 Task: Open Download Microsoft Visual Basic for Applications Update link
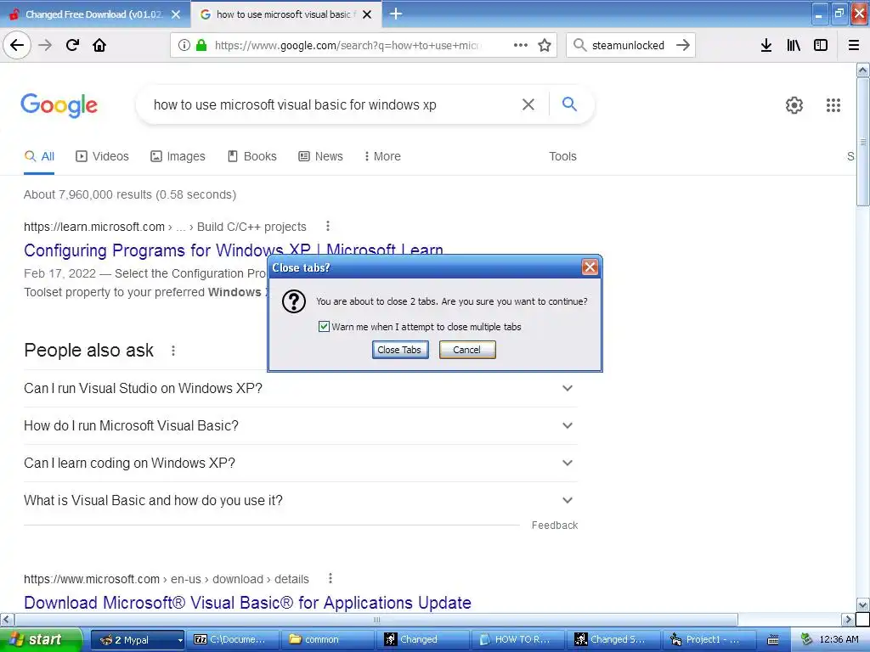point(247,603)
